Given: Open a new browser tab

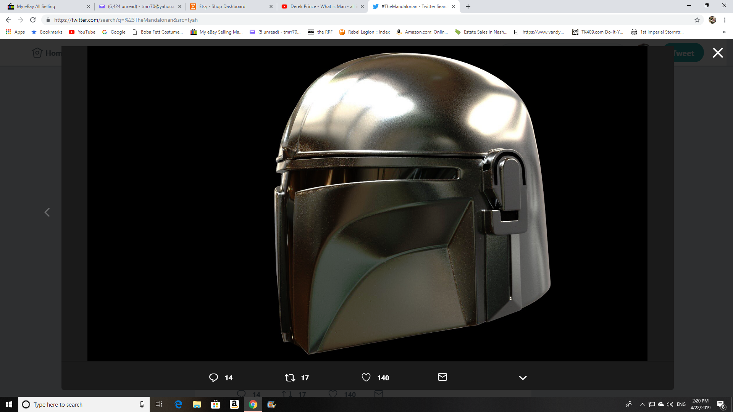Looking at the screenshot, I should coord(468,6).
